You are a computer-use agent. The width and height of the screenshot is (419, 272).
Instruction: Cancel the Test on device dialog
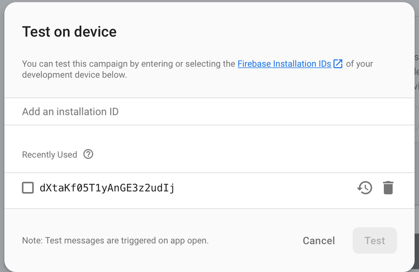(318, 241)
